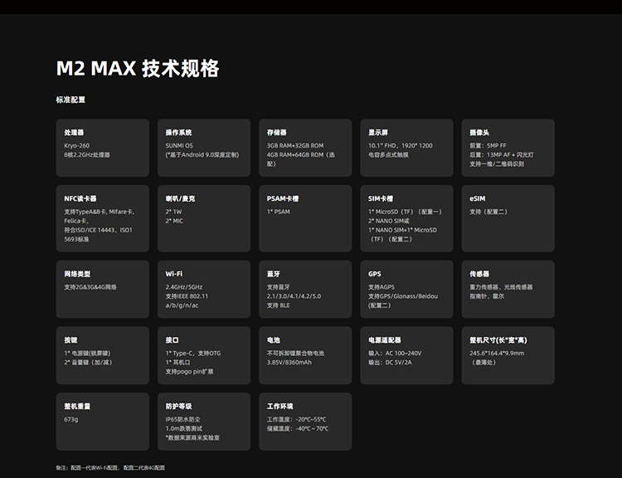Click 整机尺寸(长*宽*高) card title
This screenshot has width=622, height=478.
tap(498, 340)
